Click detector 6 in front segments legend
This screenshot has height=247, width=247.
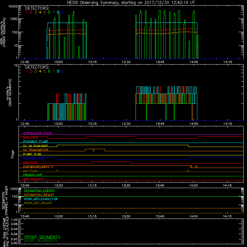[49, 12]
